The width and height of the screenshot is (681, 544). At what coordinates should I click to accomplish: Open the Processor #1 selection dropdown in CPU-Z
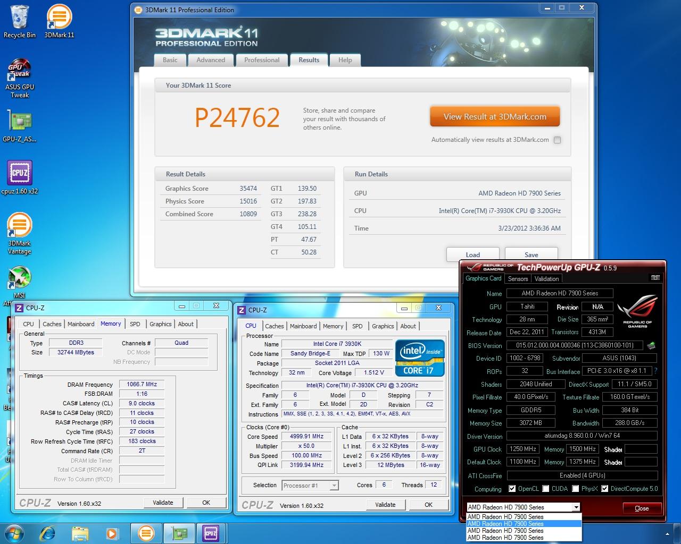310,485
